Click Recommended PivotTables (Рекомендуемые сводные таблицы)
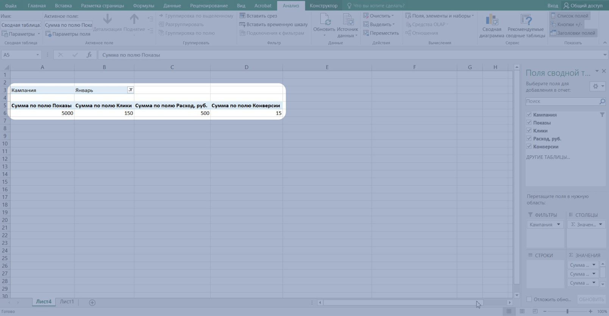The image size is (609, 316). [x=526, y=26]
